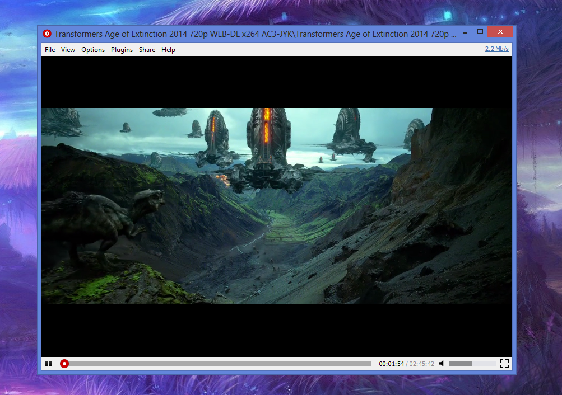Open the View menu
Screen dimensions: 562x395
(x=68, y=50)
